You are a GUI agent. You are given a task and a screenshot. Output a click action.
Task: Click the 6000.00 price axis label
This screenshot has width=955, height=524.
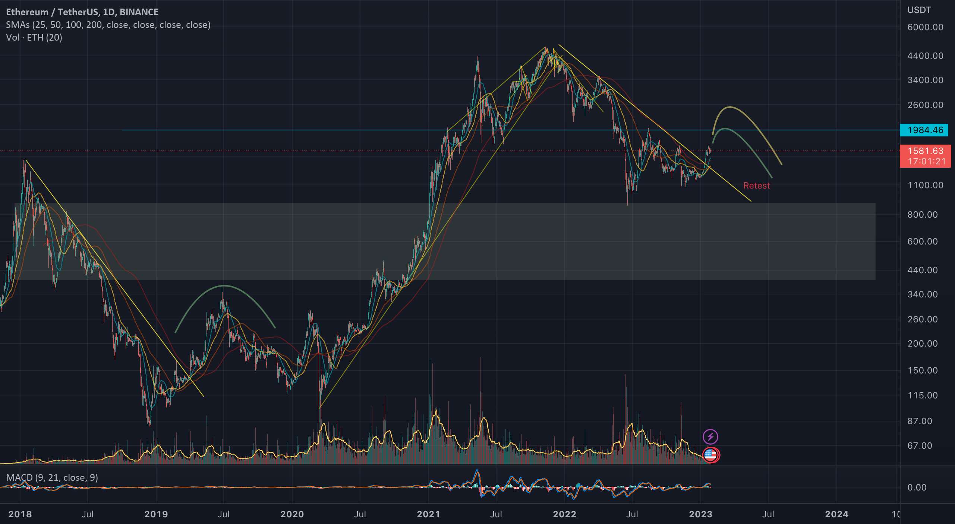(x=925, y=27)
